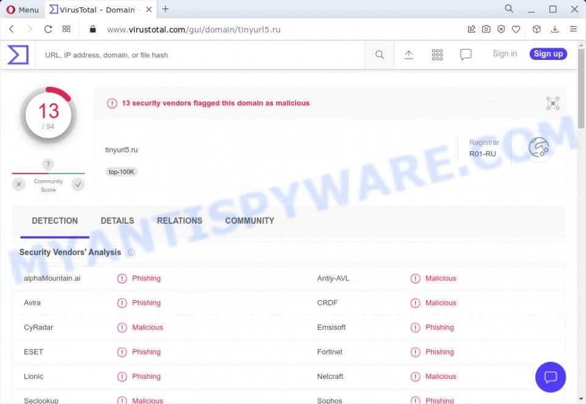The height and width of the screenshot is (404, 586).
Task: Click the search magnifier icon
Action: 380,54
